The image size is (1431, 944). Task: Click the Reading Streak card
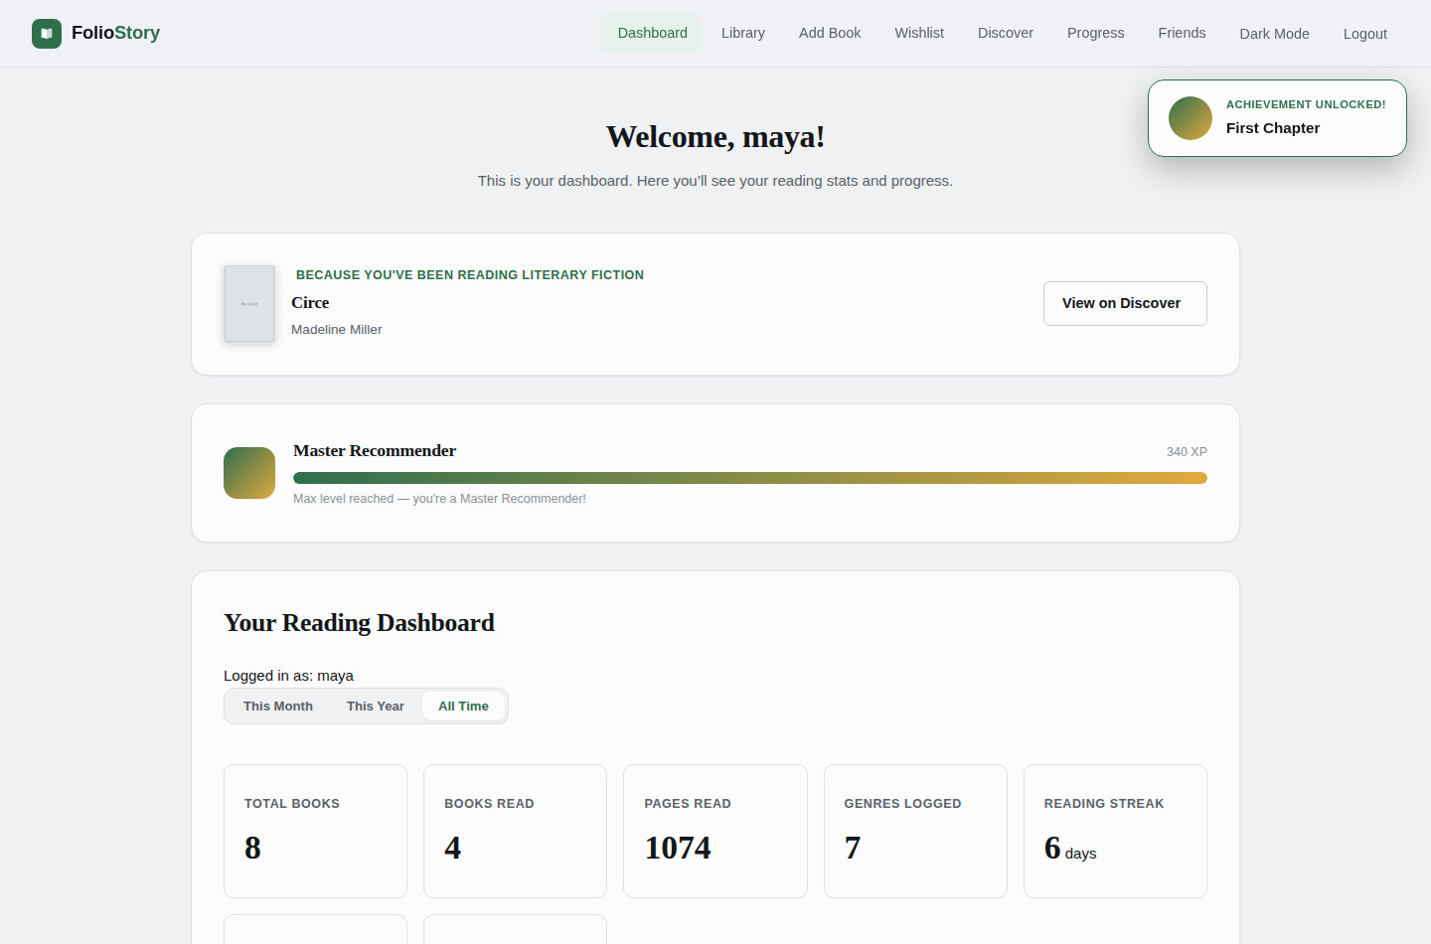[1115, 831]
